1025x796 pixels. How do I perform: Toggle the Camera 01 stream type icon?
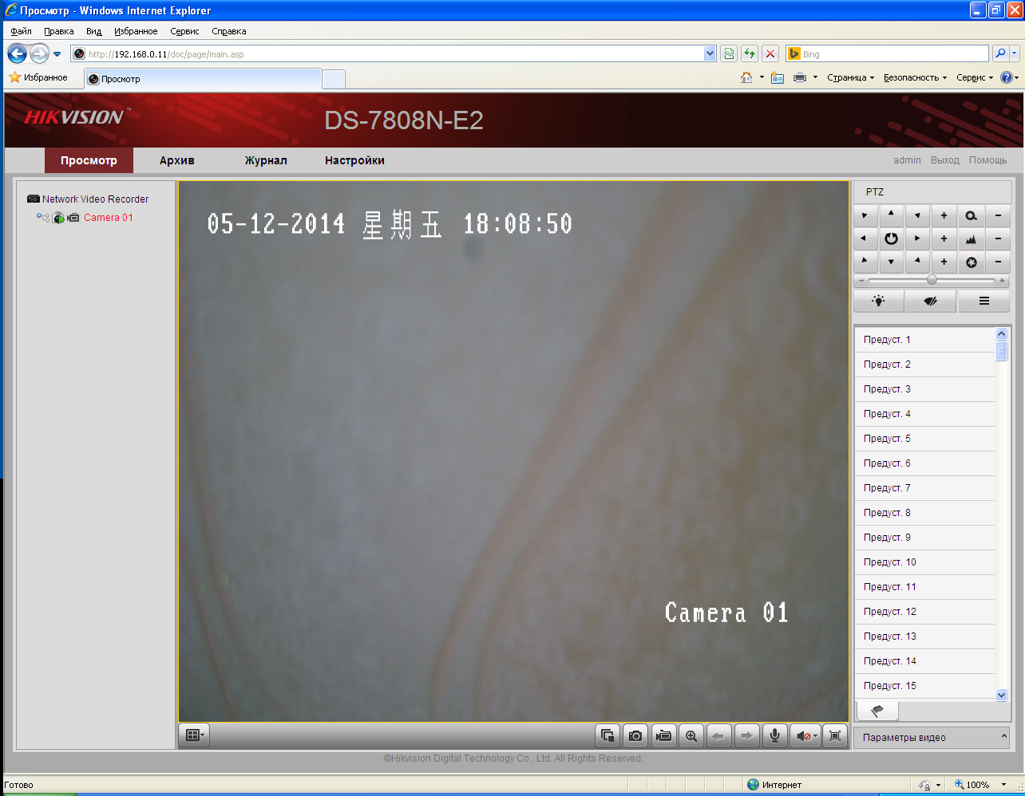click(x=43, y=218)
